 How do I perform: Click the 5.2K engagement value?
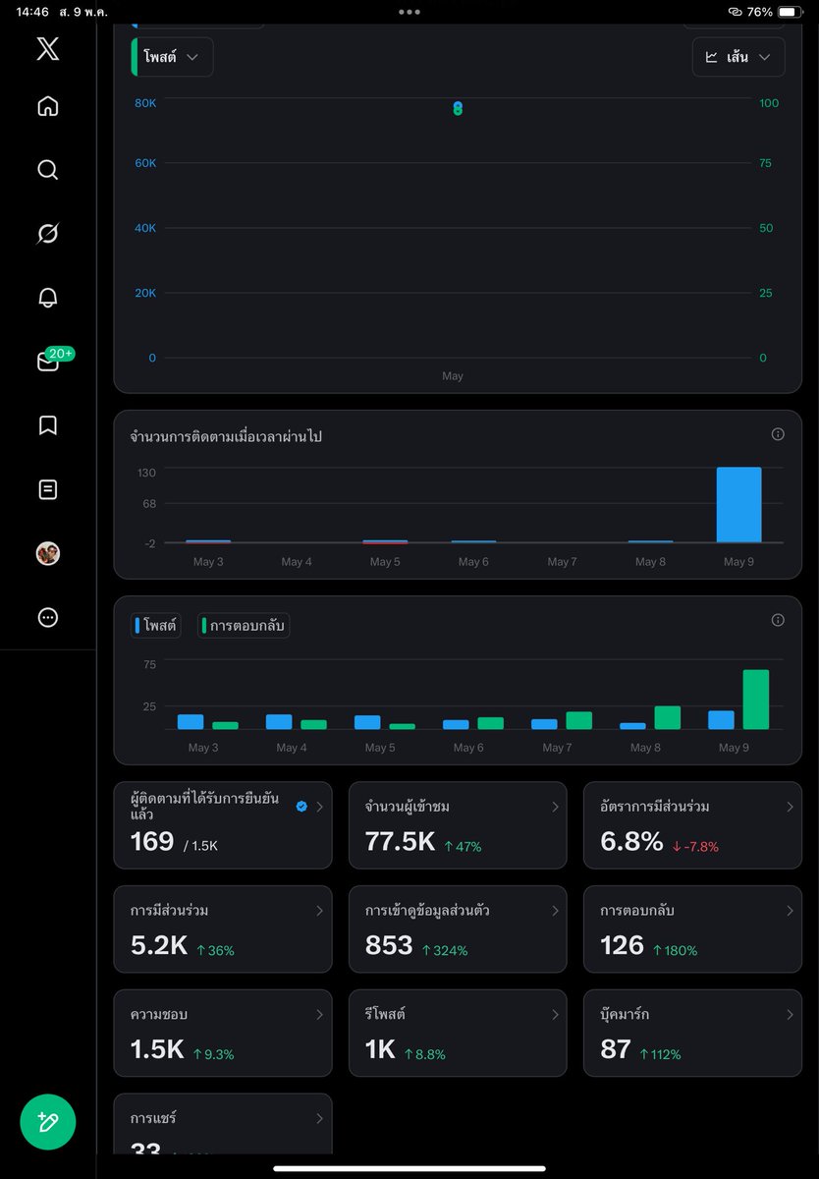coord(159,945)
